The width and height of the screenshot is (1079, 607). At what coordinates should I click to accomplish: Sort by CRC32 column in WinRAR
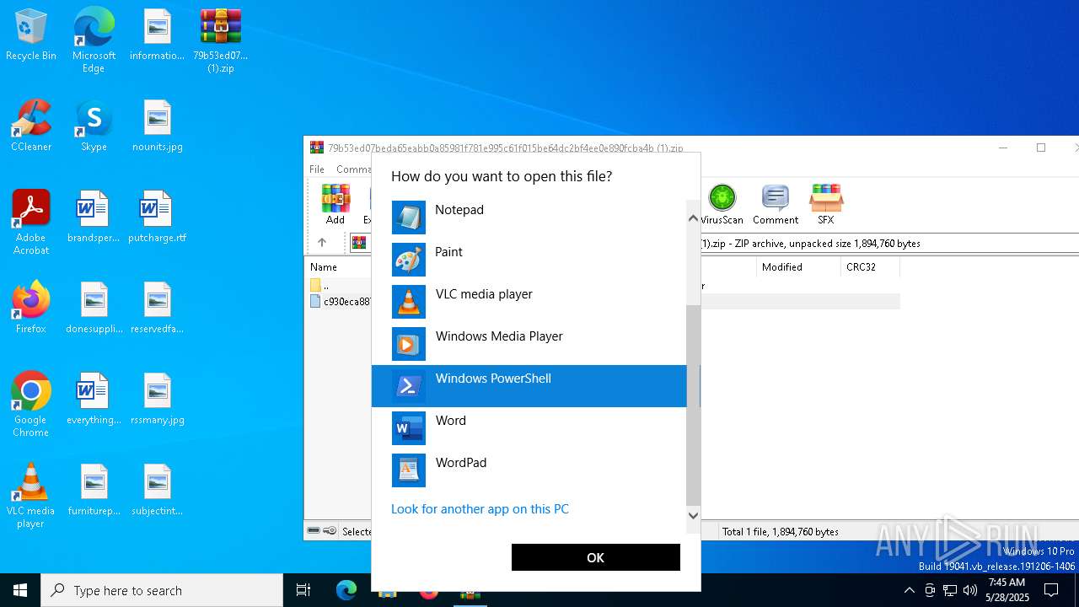(870, 267)
